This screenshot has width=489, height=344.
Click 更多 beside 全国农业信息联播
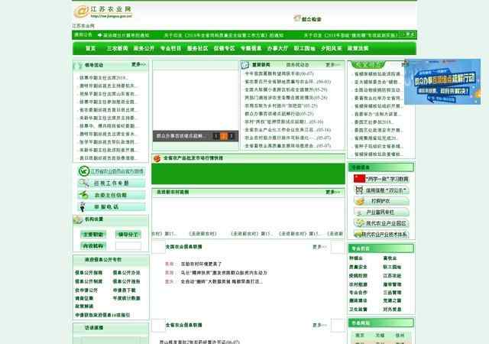click(x=319, y=247)
